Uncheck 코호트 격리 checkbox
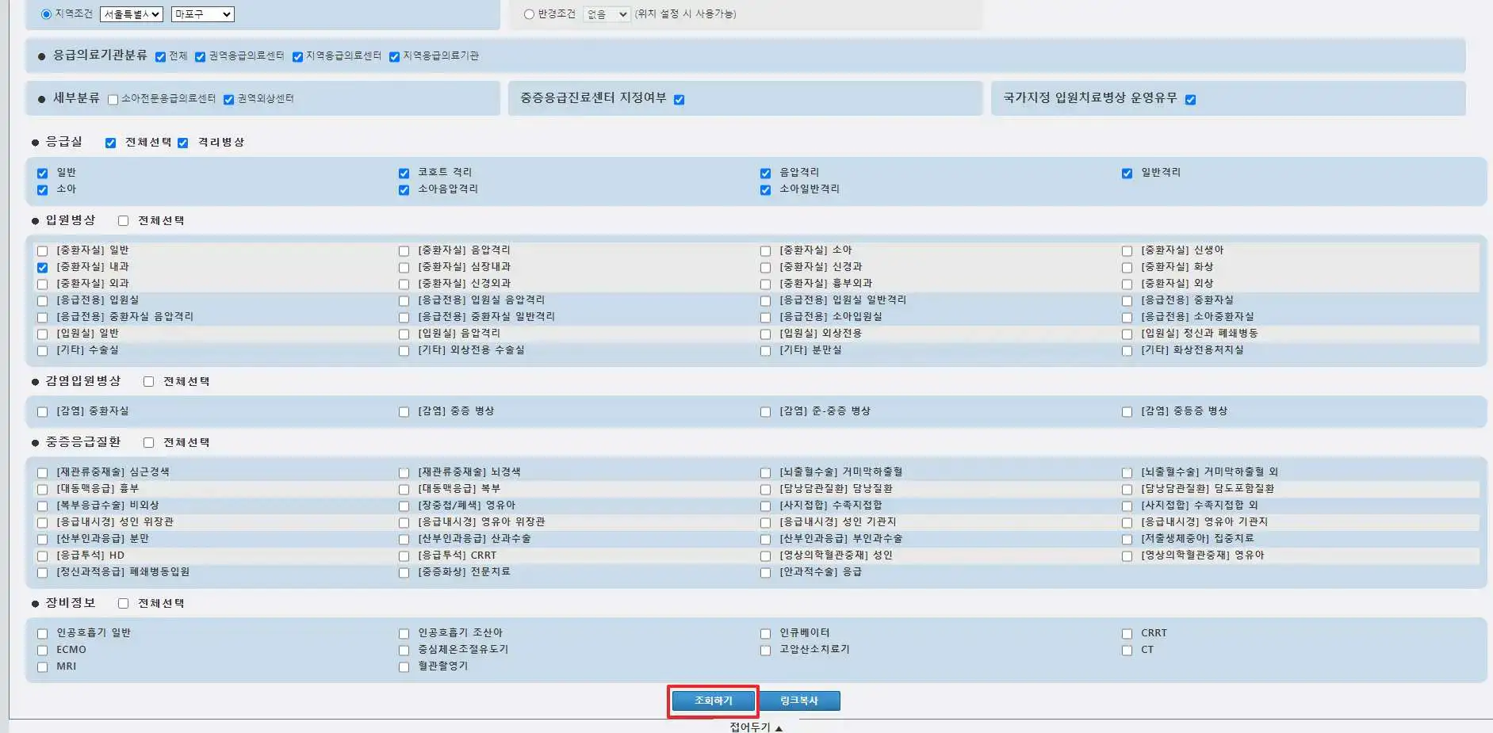This screenshot has width=1493, height=733. (404, 173)
